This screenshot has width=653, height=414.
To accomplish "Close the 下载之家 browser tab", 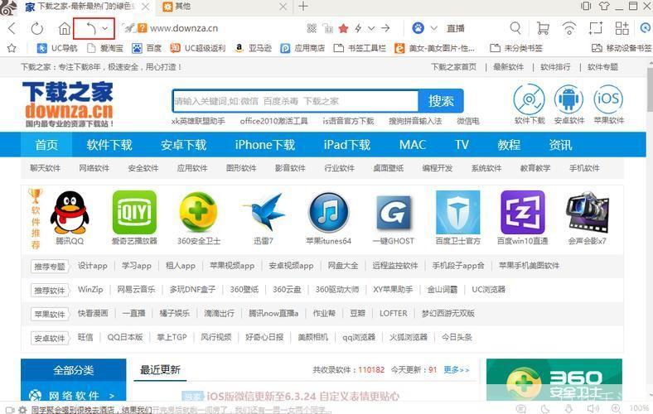I will click(145, 7).
